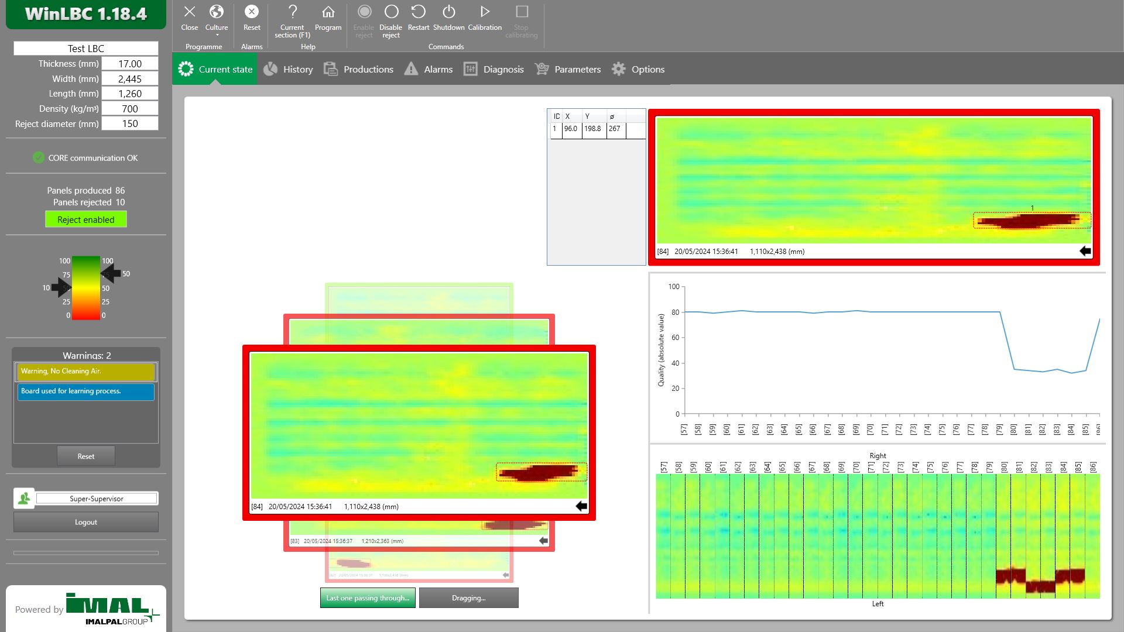Screen dimensions: 1124x632
Task: Open Current section help icon
Action: [x=293, y=12]
